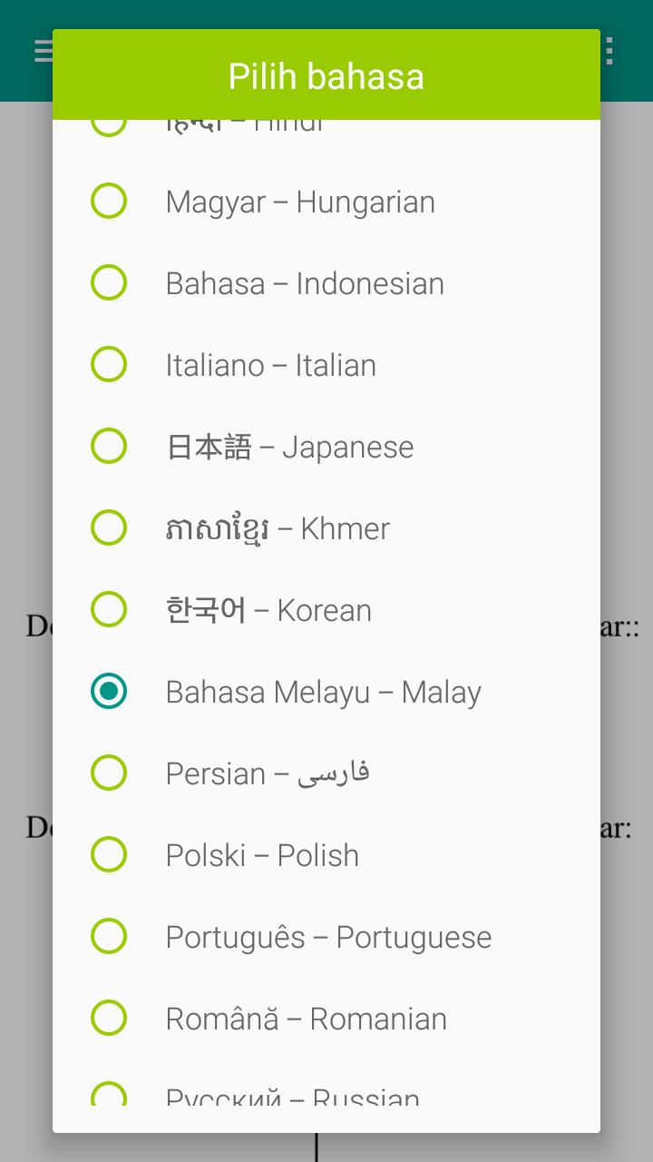Tap the "Magyar – Hungarian" text label
Screen dimensions: 653x1162
click(300, 202)
